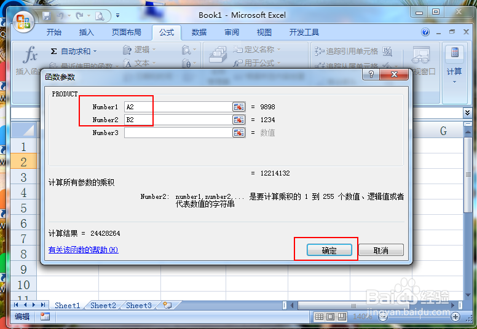
Task: Click the fx Insert Function icon
Action: [x=30, y=55]
